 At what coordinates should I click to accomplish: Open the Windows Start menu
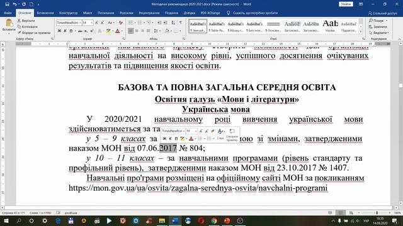pyautogui.click(x=6, y=220)
